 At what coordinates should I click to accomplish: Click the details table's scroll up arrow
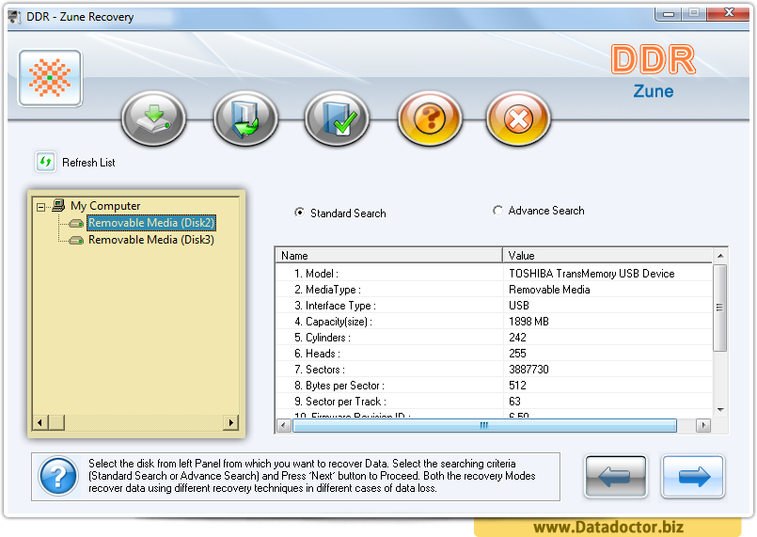click(x=720, y=256)
